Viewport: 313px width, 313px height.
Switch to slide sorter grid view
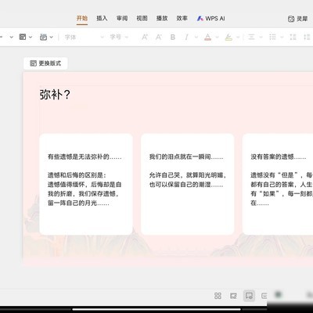tap(218, 296)
